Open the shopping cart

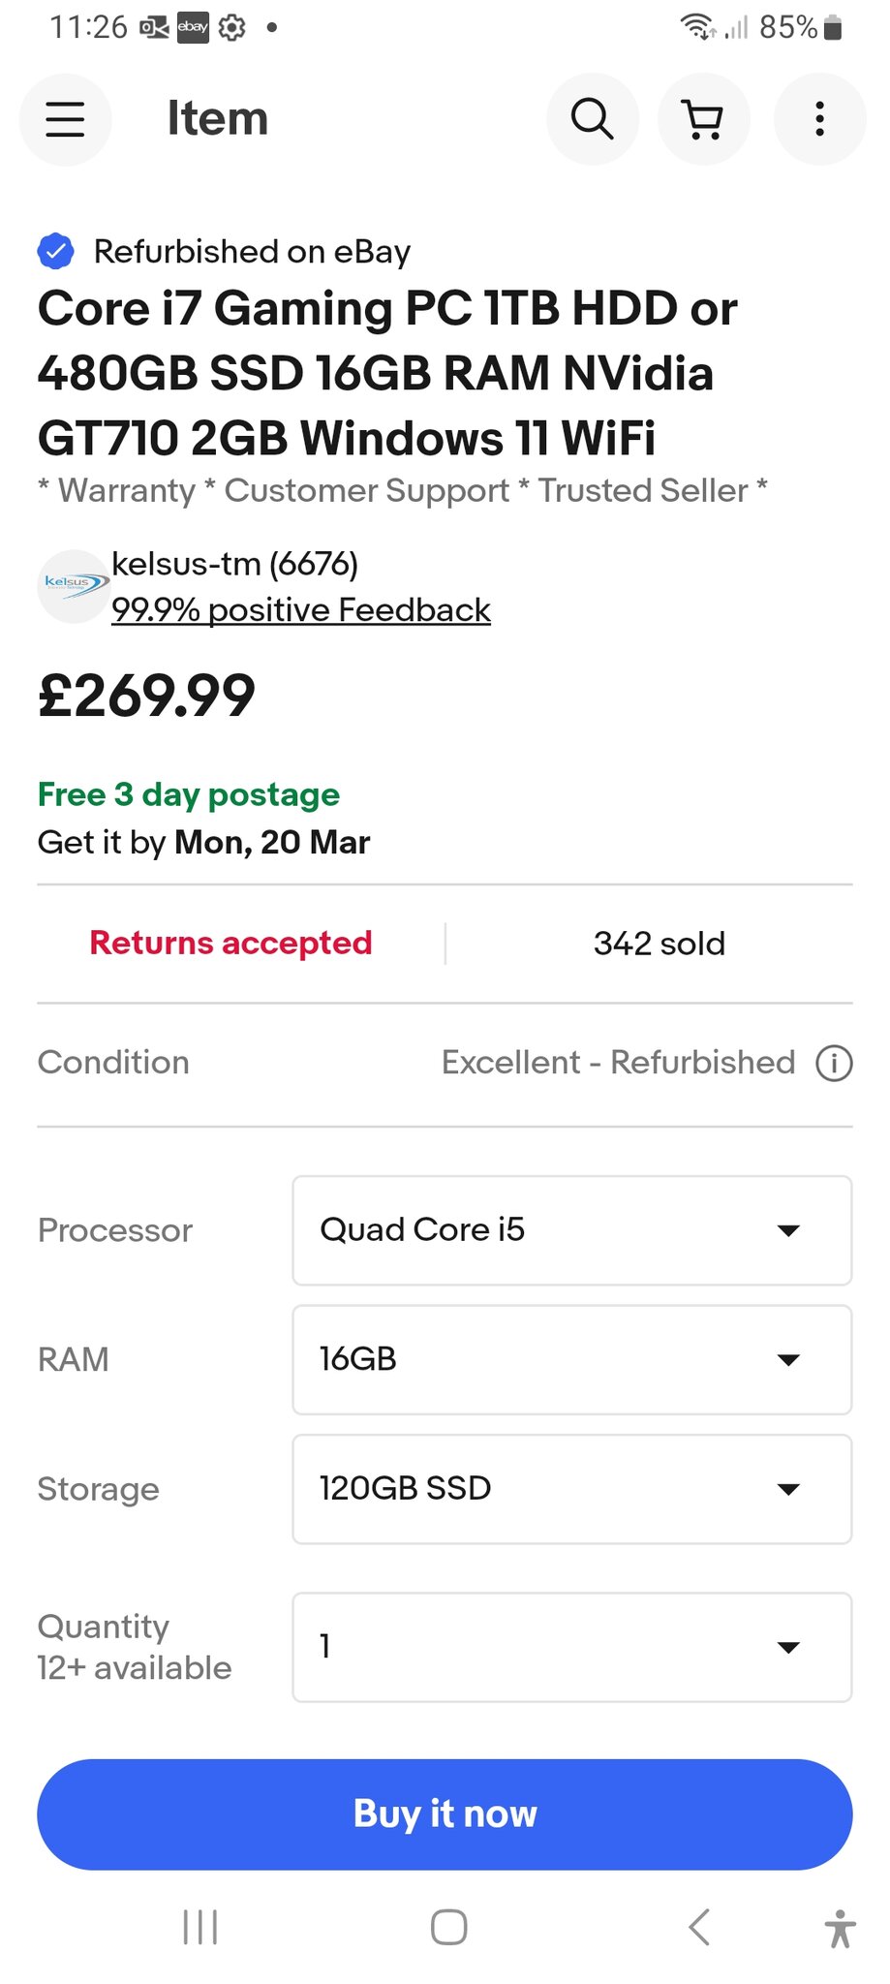pyautogui.click(x=704, y=119)
